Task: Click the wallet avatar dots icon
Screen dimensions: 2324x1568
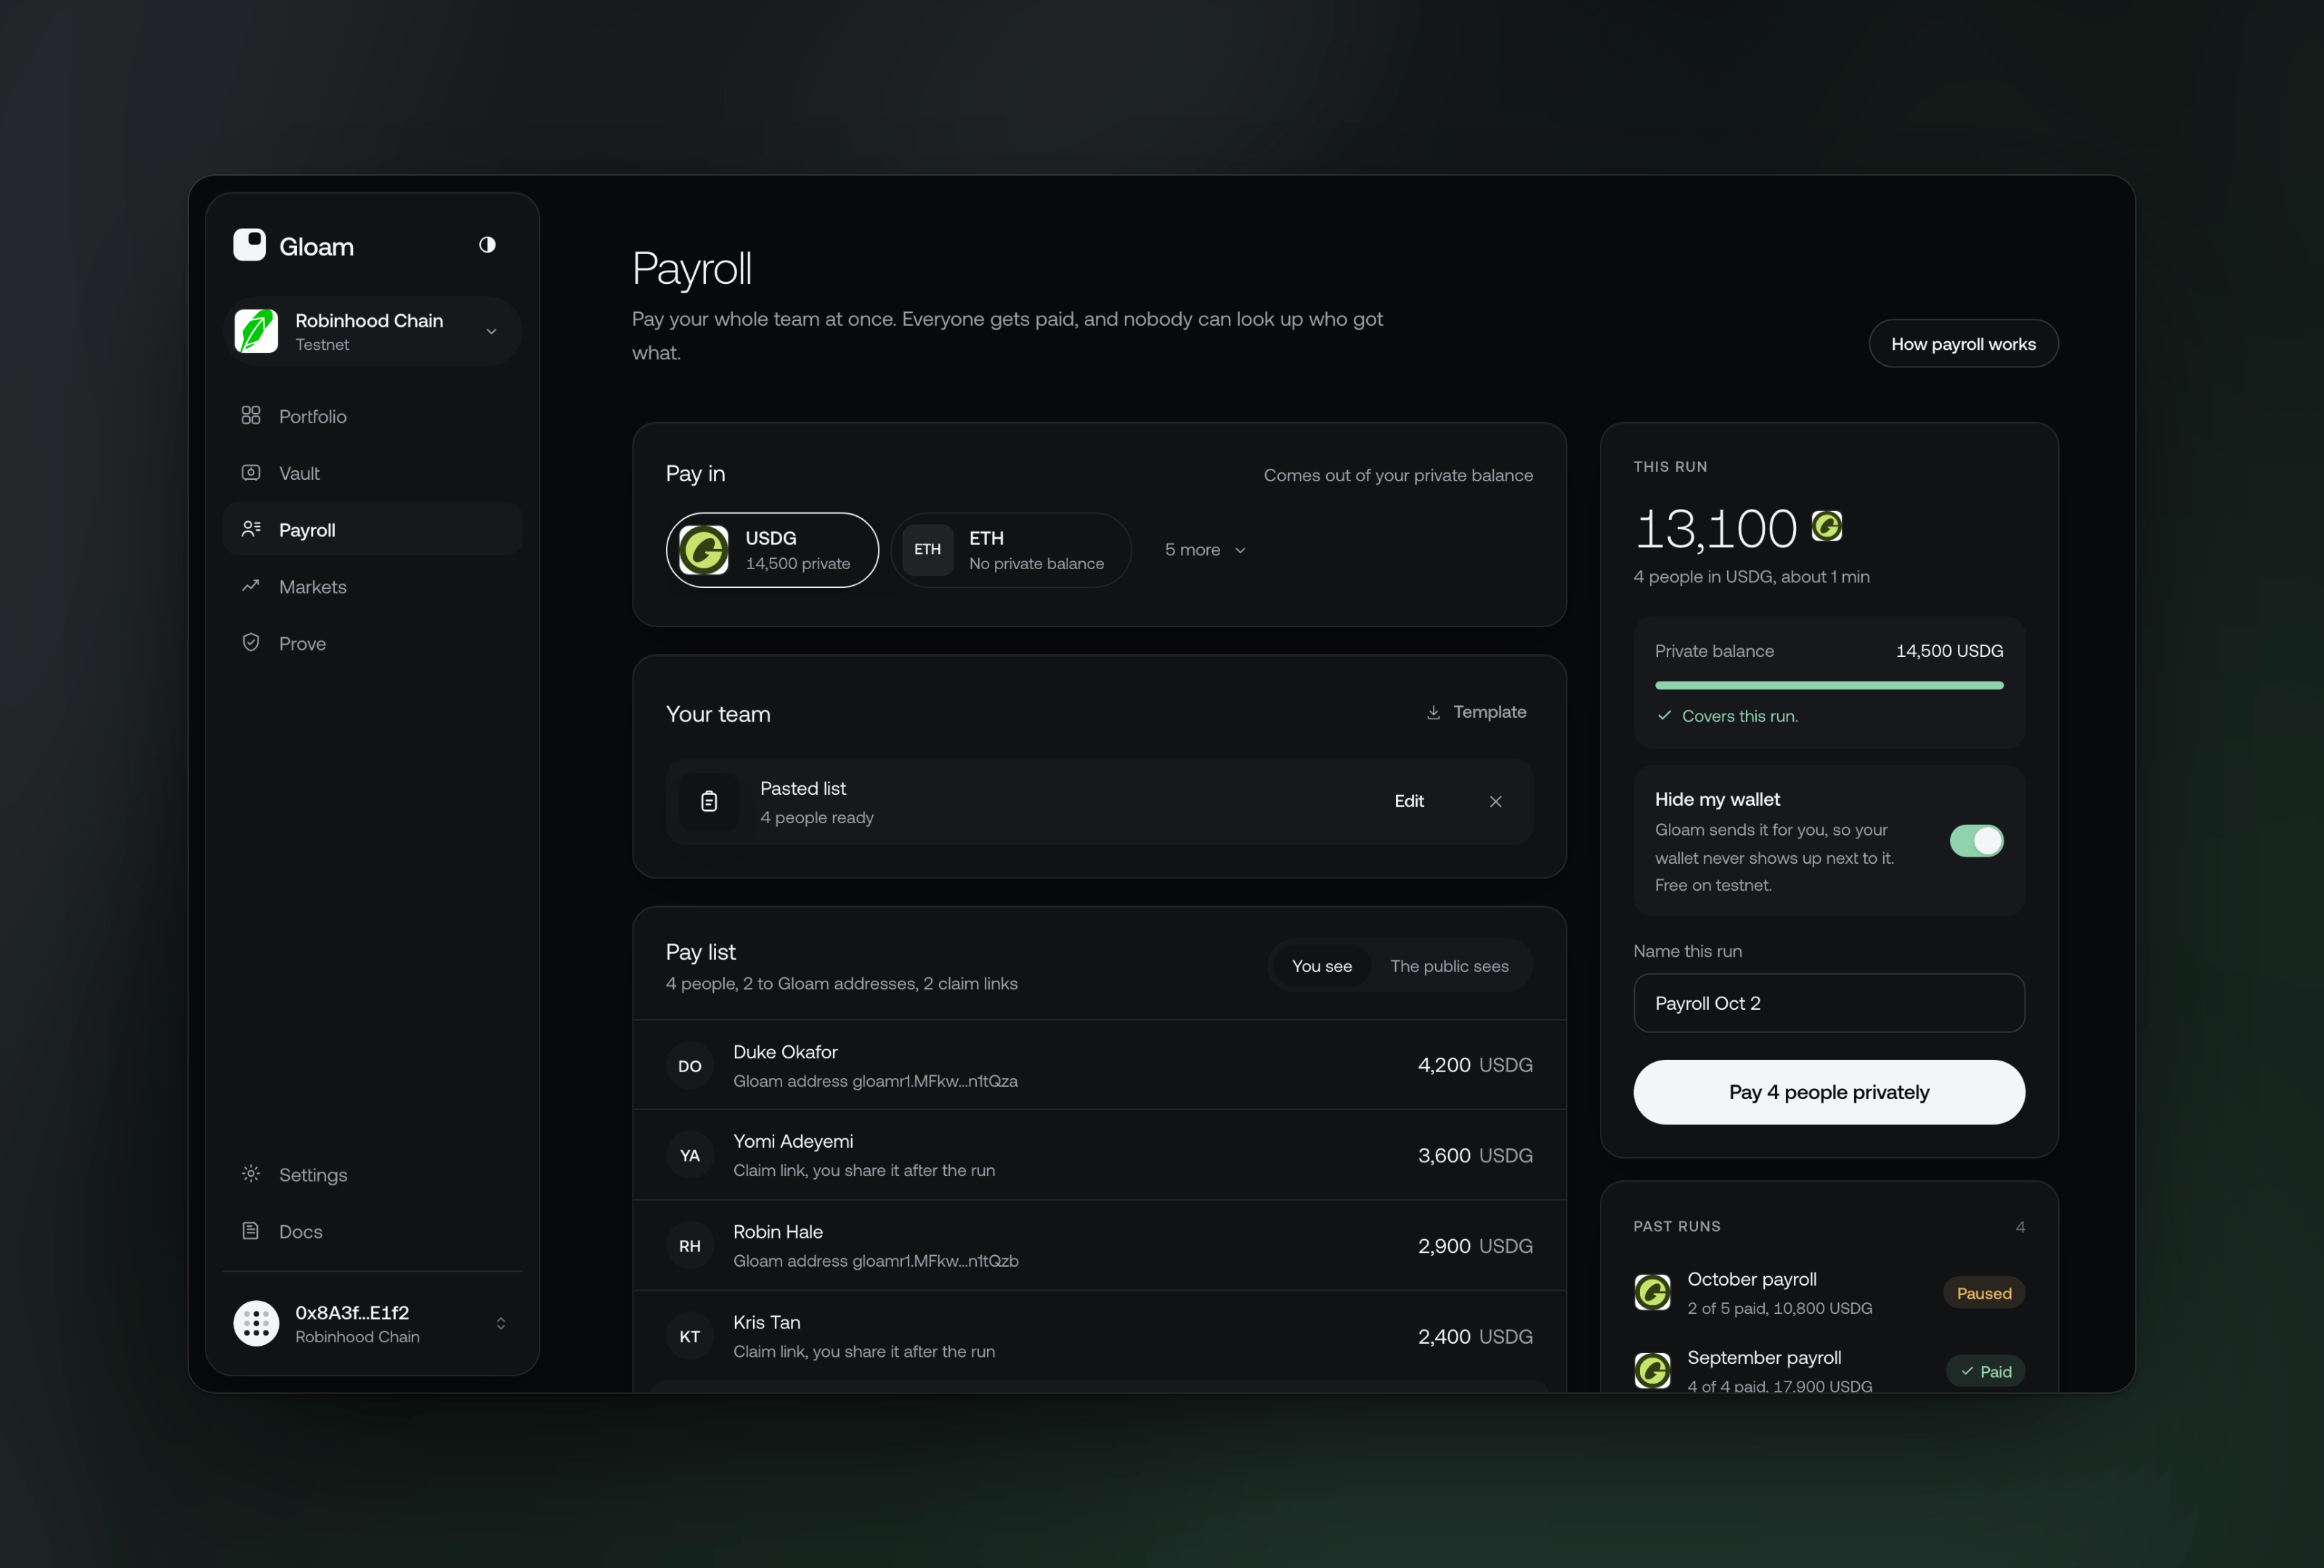Action: click(x=256, y=1323)
